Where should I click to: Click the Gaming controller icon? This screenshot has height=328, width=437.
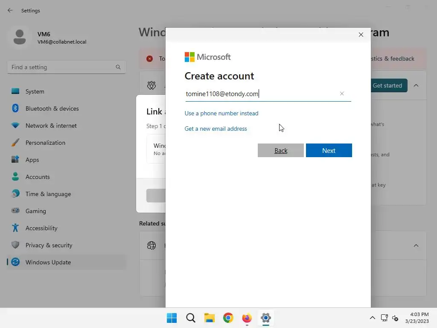[15, 210]
